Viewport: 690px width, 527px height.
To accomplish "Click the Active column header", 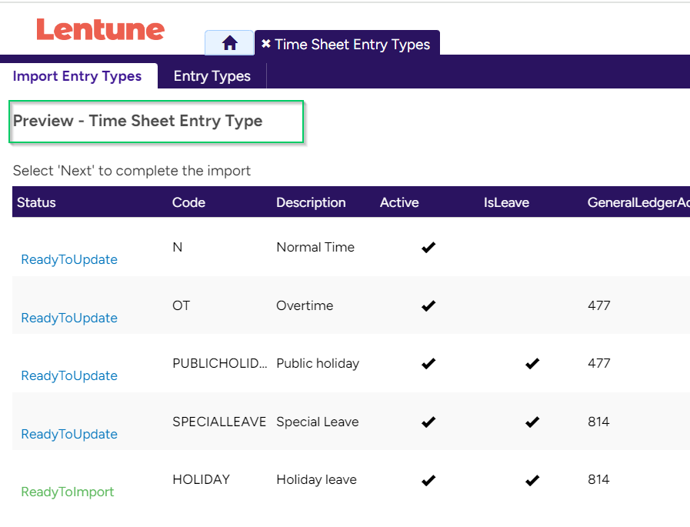I will click(399, 202).
